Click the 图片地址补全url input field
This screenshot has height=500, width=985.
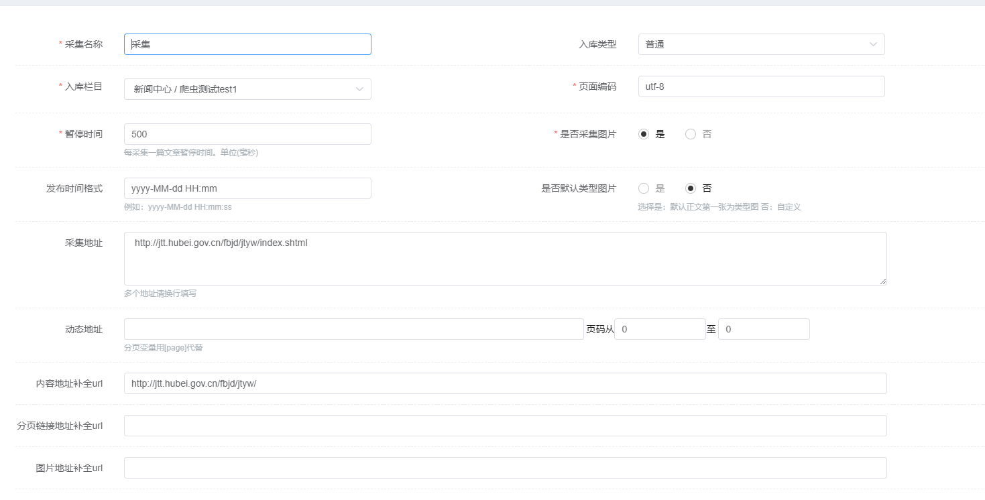click(505, 468)
